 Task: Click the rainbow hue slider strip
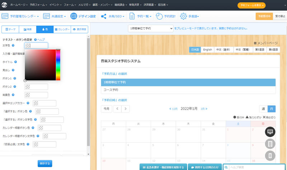click(x=58, y=65)
